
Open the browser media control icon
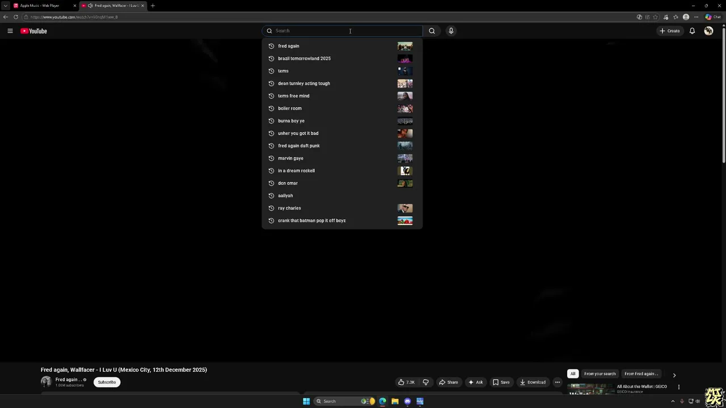point(666,17)
